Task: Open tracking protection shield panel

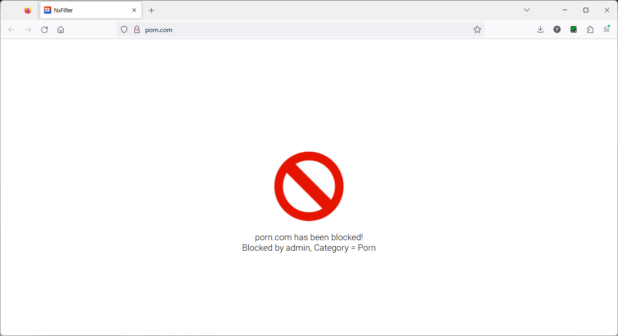Action: (x=124, y=30)
